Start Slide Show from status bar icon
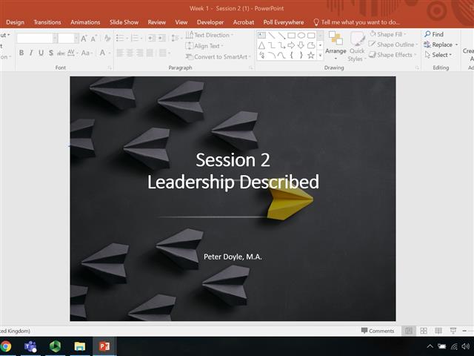474x356 pixels. (x=453, y=331)
